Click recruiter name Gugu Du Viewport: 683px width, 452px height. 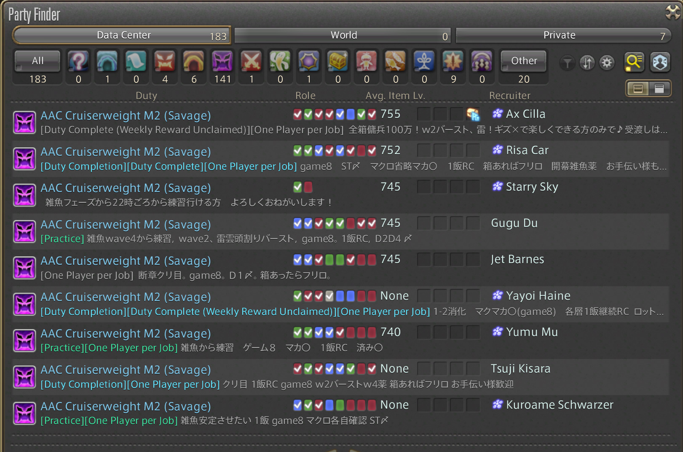pos(514,223)
